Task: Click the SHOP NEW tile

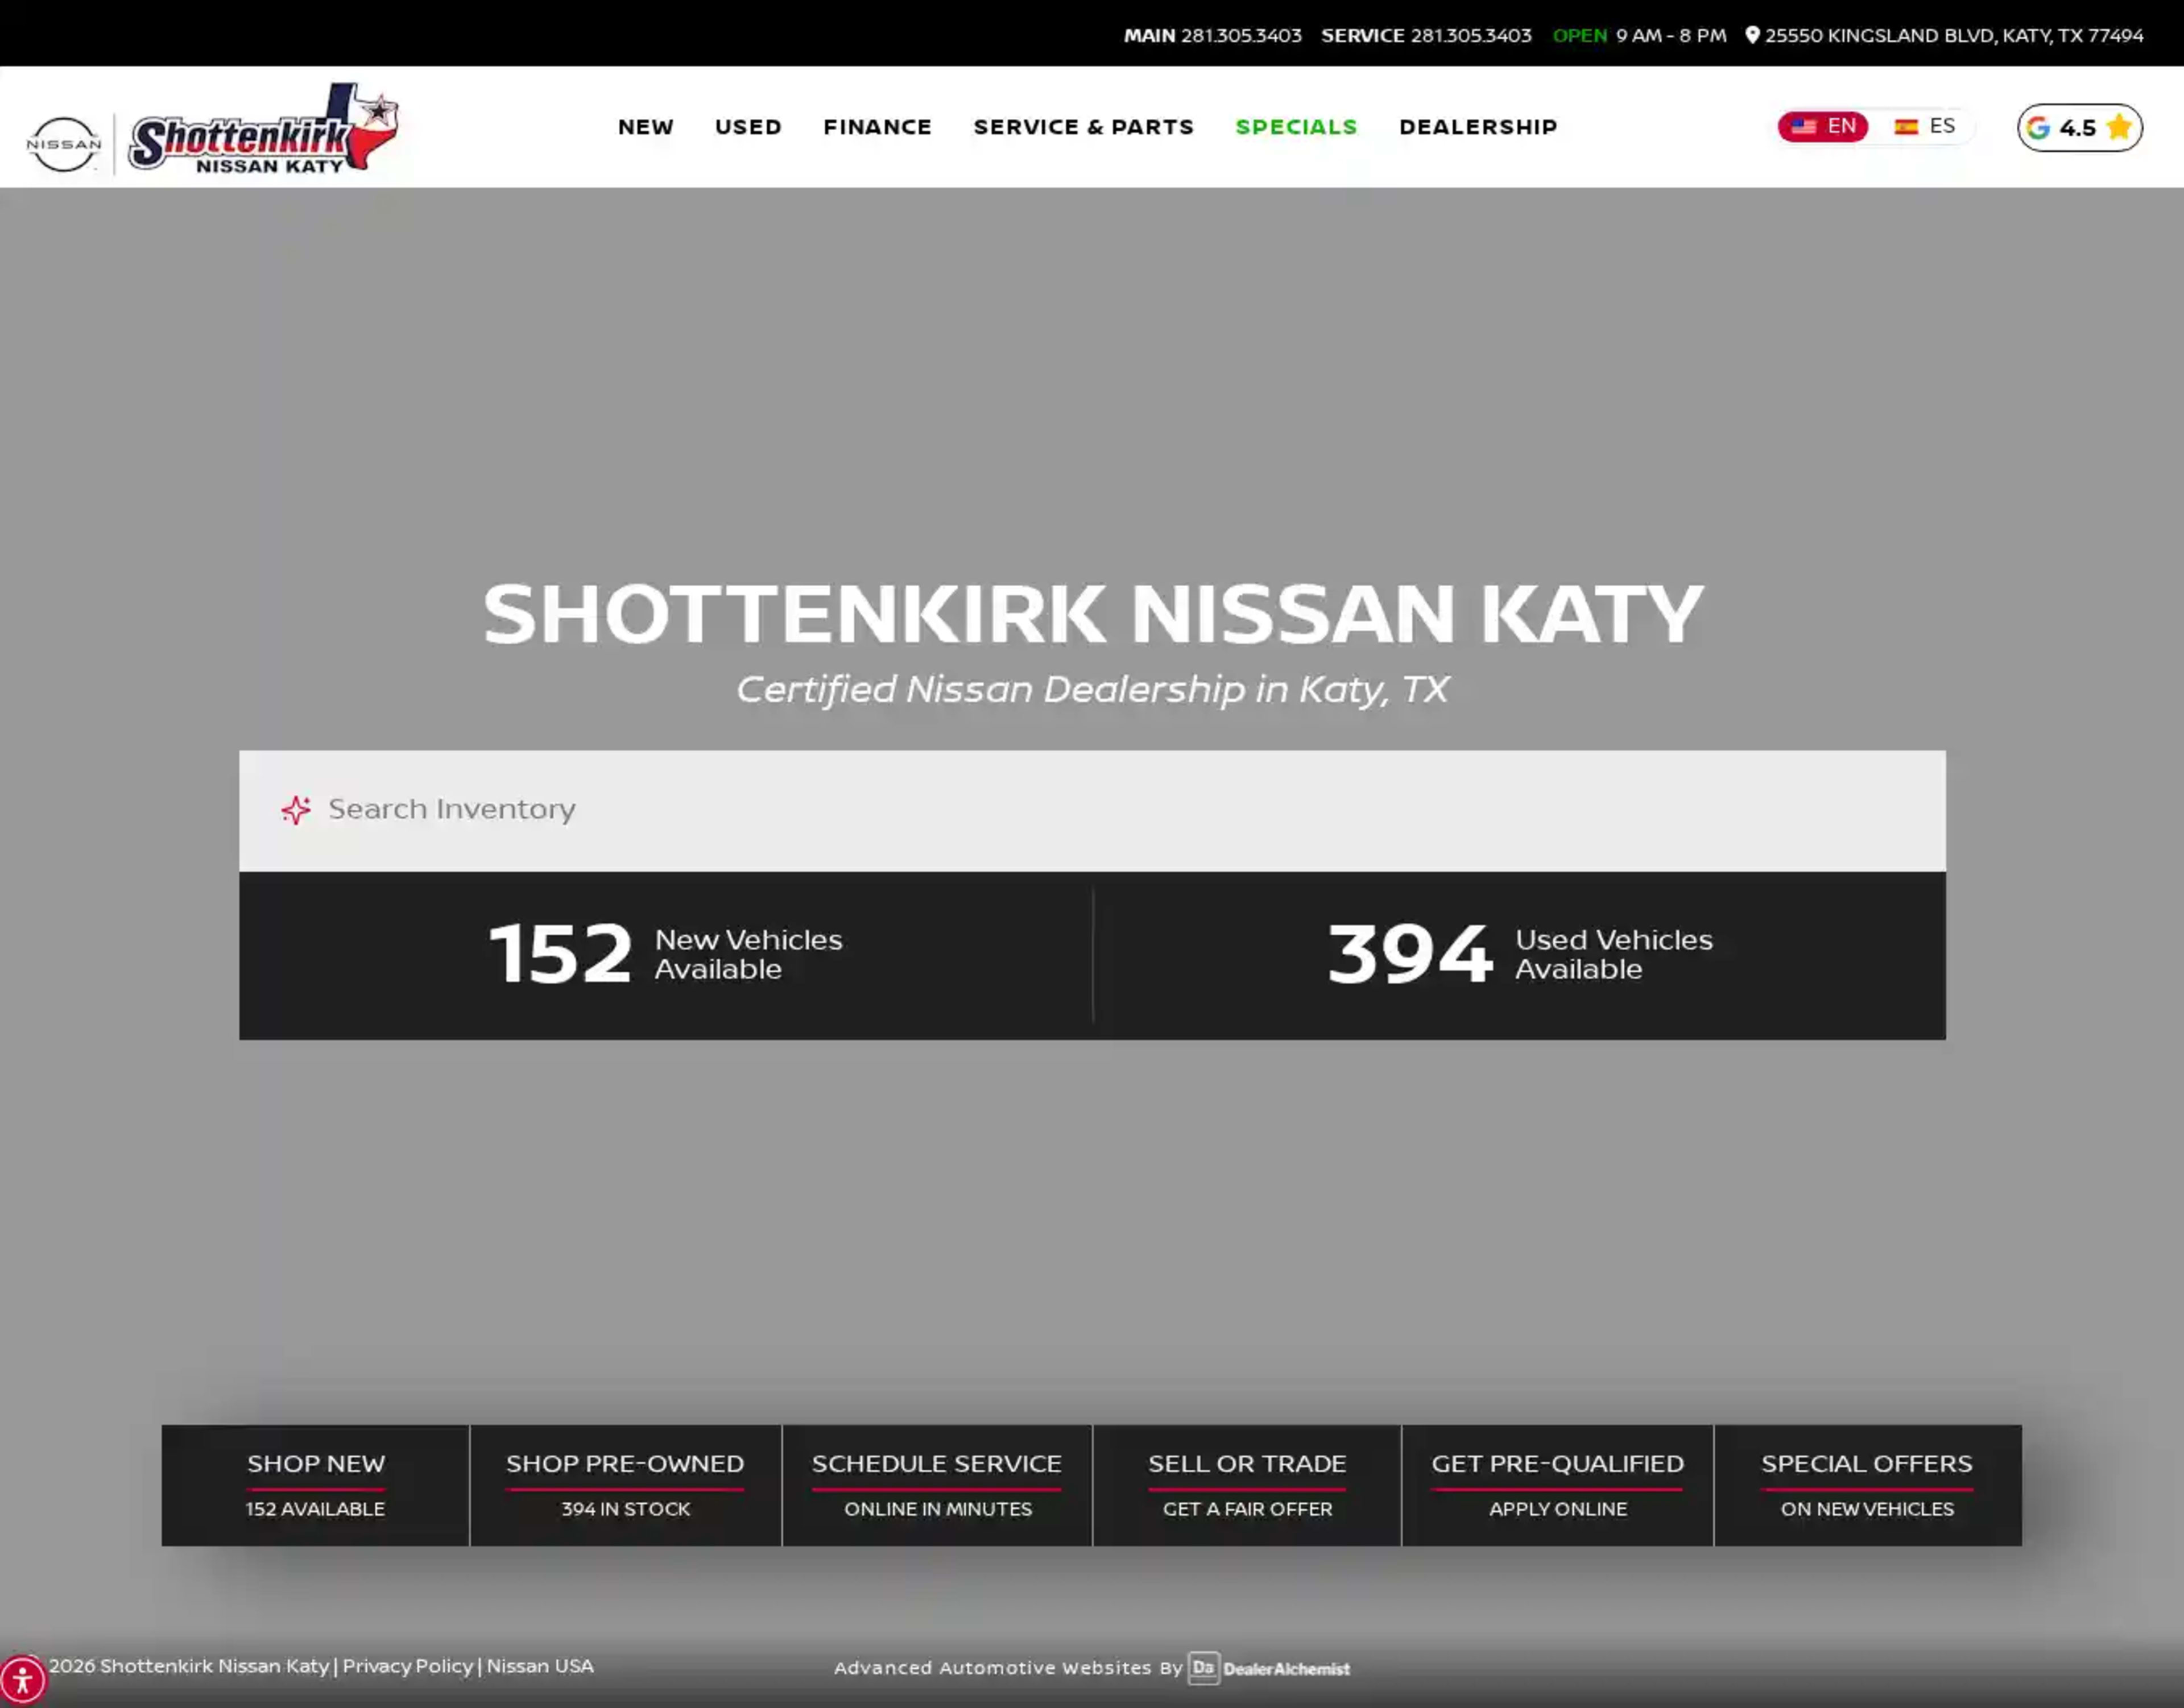Action: click(x=315, y=1485)
